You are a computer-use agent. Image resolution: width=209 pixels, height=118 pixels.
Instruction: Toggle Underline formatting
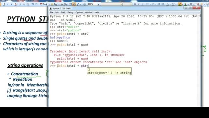142,4
